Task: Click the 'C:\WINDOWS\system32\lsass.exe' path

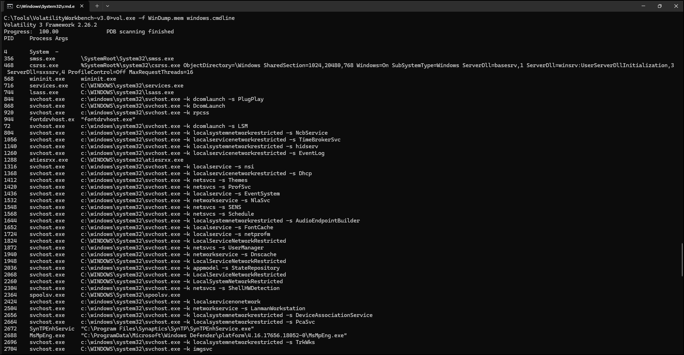Action: (x=127, y=92)
